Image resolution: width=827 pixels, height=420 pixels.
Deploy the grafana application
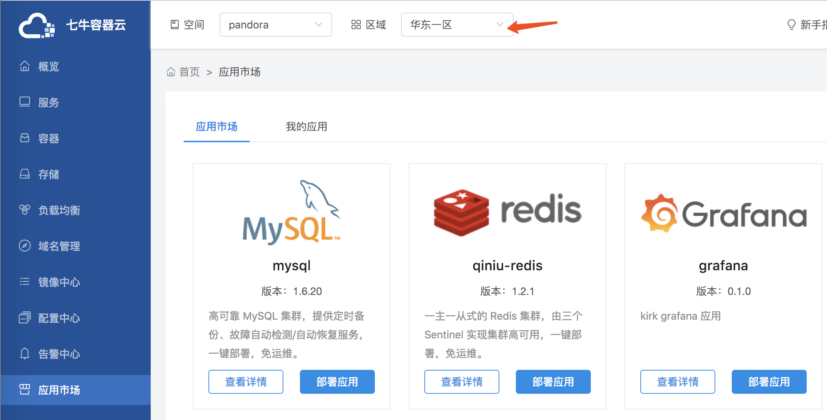(x=769, y=382)
